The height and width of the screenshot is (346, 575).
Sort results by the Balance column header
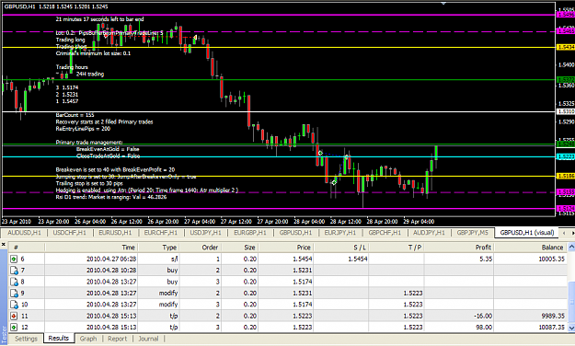pos(530,248)
